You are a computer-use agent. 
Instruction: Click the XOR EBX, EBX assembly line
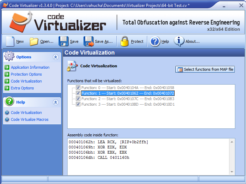98,152
